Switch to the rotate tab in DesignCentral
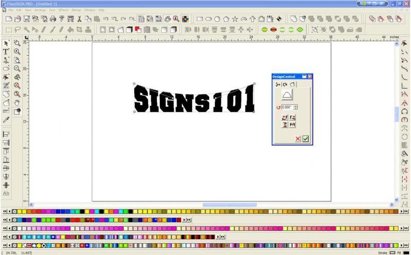 285,84
